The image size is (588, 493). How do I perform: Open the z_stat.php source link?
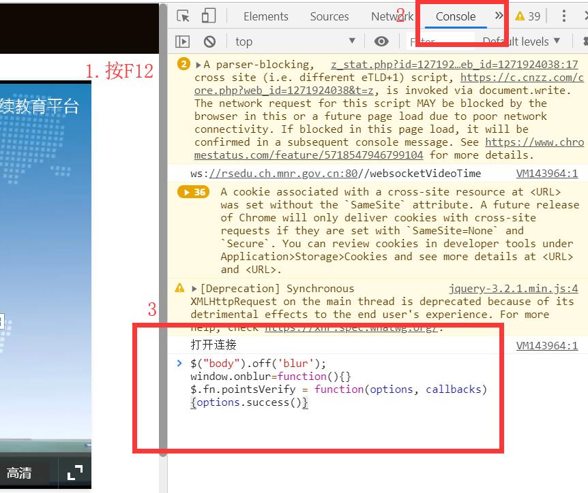pyautogui.click(x=454, y=65)
